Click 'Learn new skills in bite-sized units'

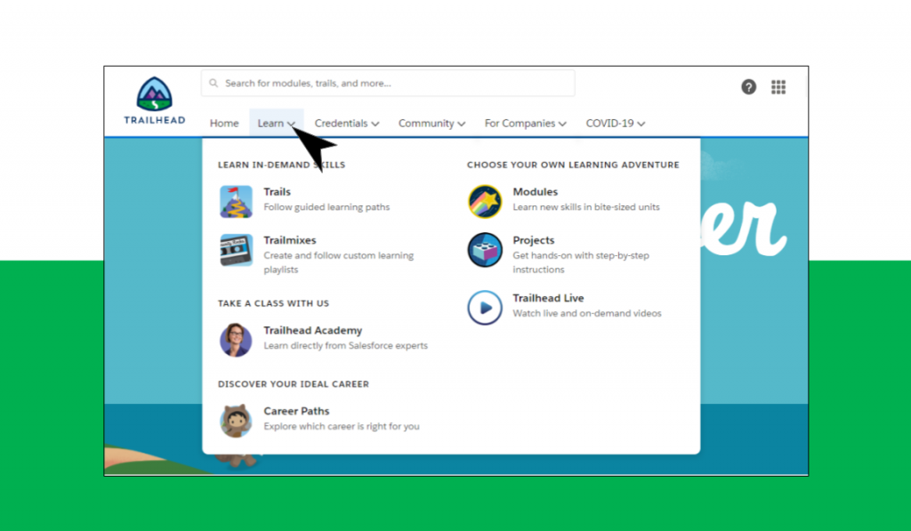point(586,207)
